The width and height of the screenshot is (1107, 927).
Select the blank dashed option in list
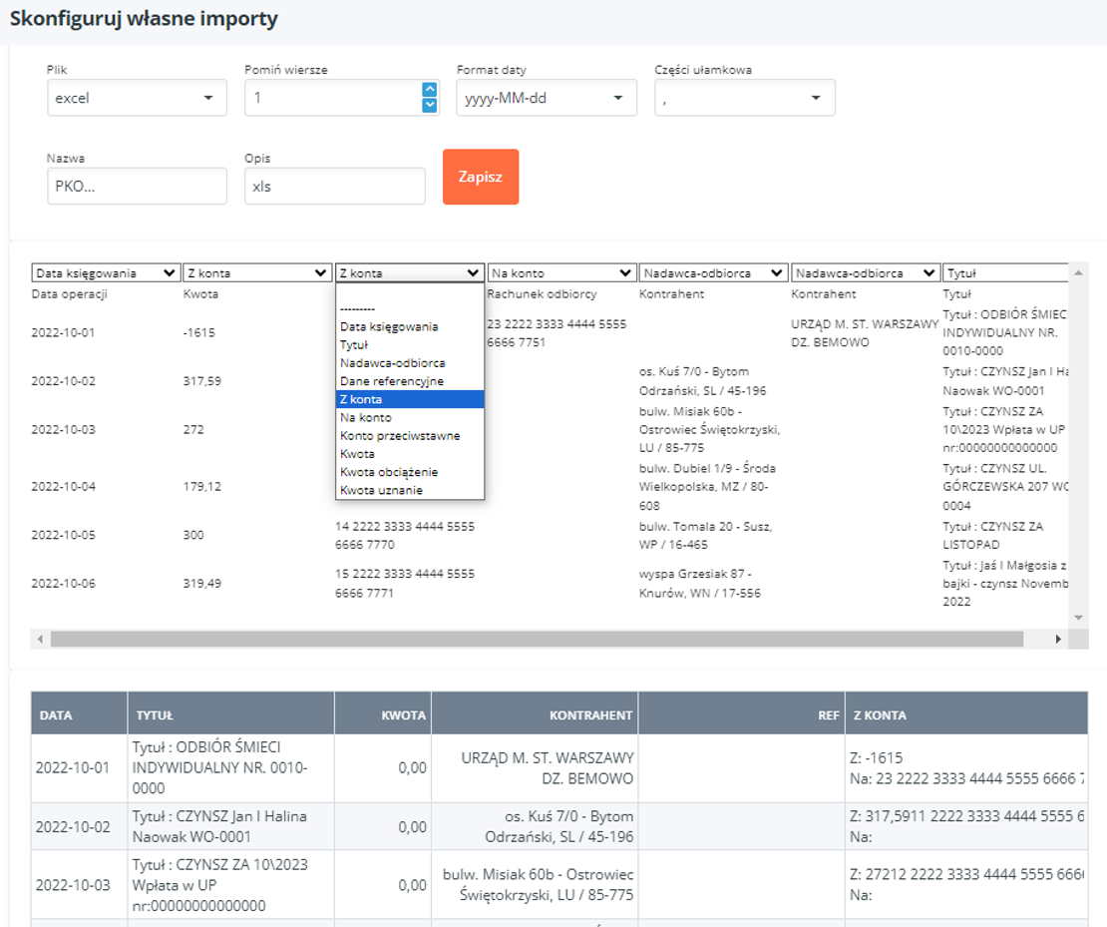[x=357, y=308]
